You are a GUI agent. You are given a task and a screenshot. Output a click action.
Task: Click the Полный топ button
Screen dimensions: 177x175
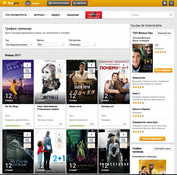pos(164,33)
